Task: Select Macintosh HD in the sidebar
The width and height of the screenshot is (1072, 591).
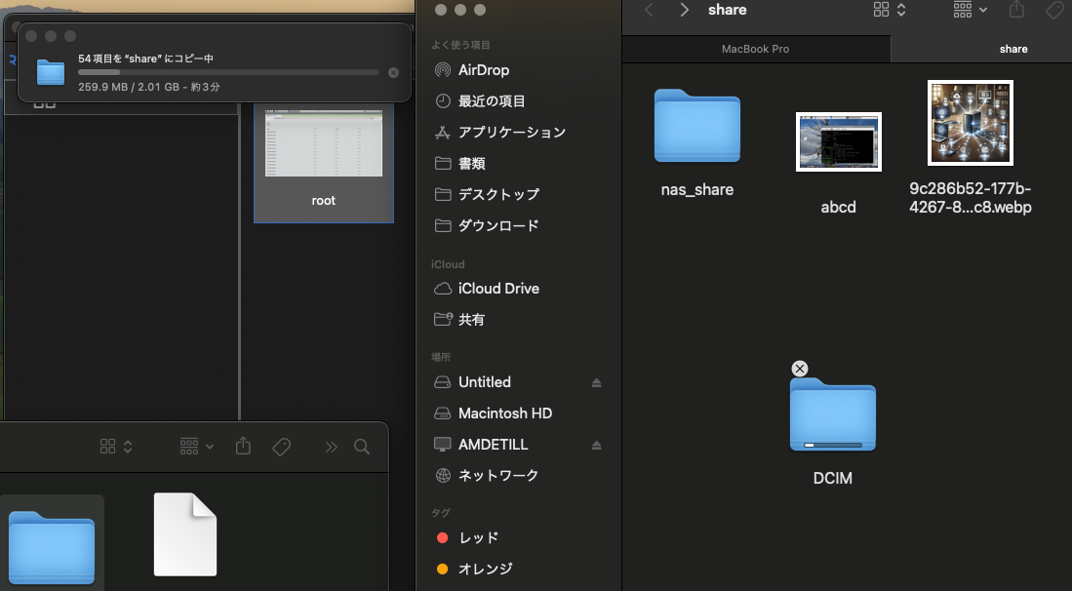Action: 504,414
